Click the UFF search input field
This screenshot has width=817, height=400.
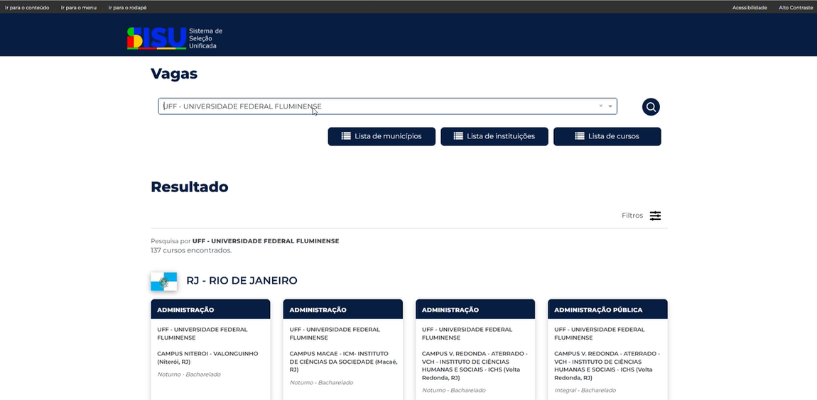point(377,106)
